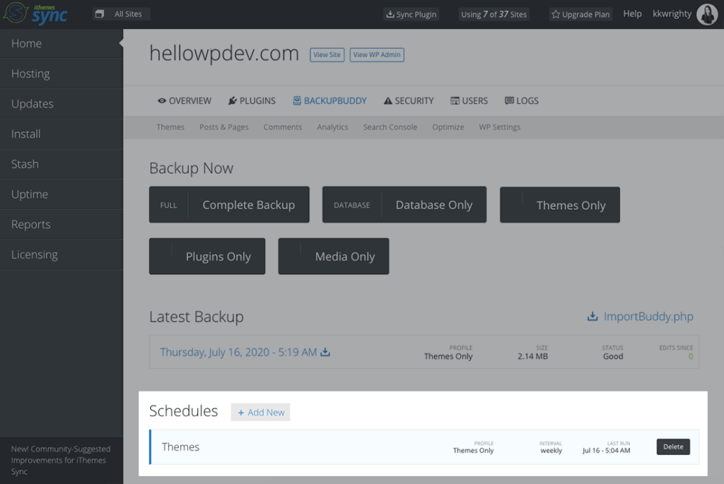Click the Sync Plugin download icon
The image size is (724, 484).
point(390,14)
